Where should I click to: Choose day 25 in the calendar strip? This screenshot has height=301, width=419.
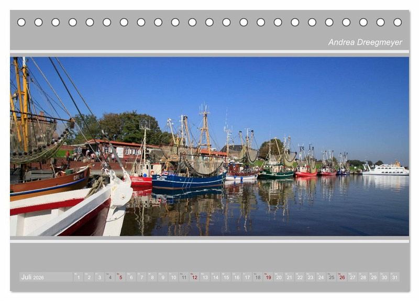point(332,277)
